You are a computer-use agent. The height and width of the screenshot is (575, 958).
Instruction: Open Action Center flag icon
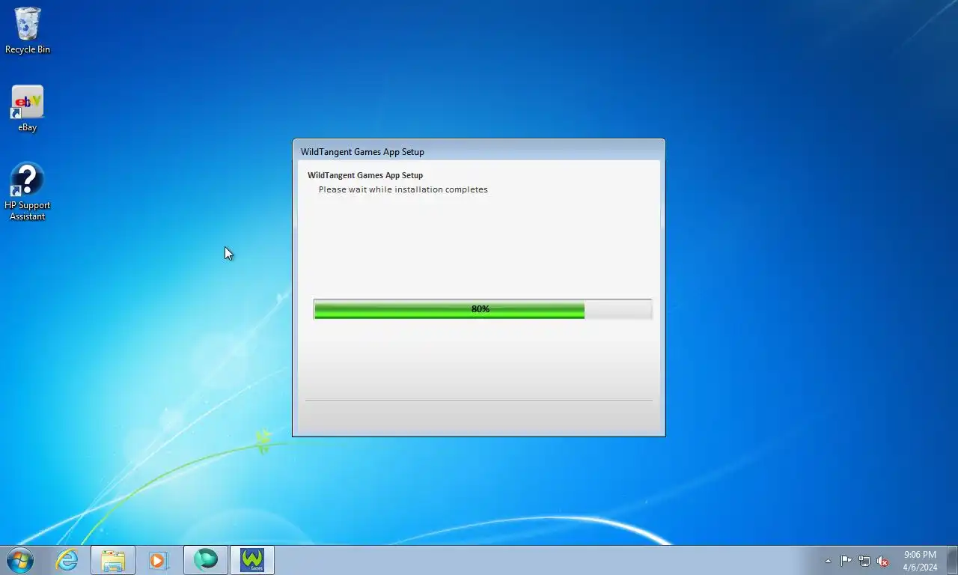coord(846,561)
